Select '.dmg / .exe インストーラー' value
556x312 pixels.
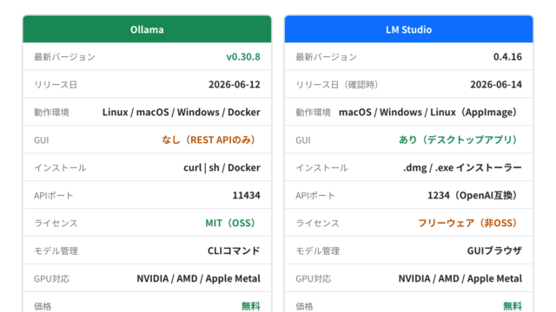tap(462, 167)
